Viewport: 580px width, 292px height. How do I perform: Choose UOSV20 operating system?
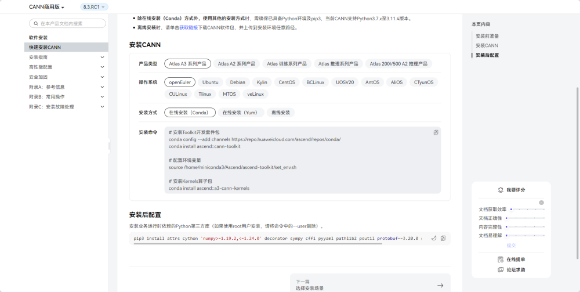click(x=345, y=82)
